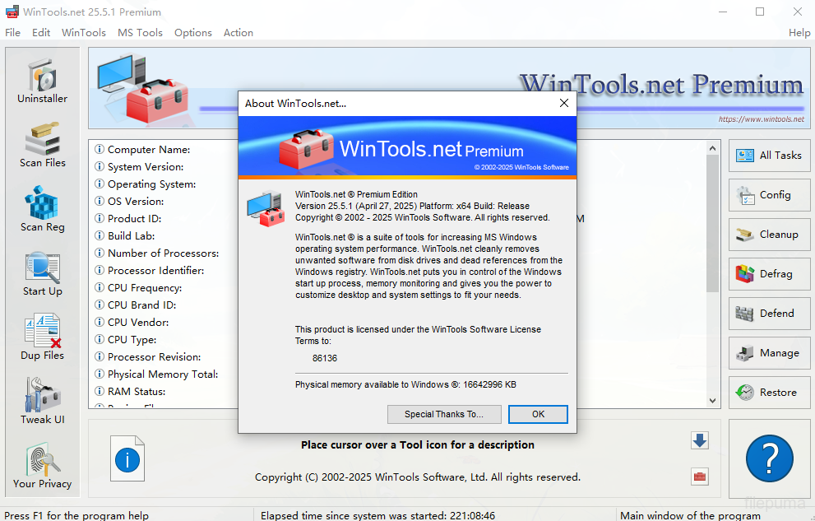815x521 pixels.
Task: Select the RAM Status row
Action: click(x=163, y=391)
